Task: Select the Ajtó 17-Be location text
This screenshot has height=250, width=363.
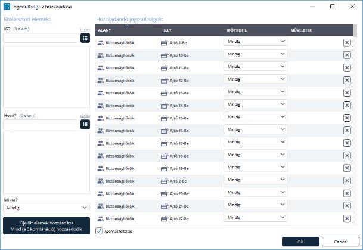Action: coord(179,143)
